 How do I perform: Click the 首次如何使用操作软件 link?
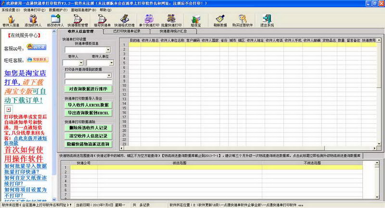[24, 154]
